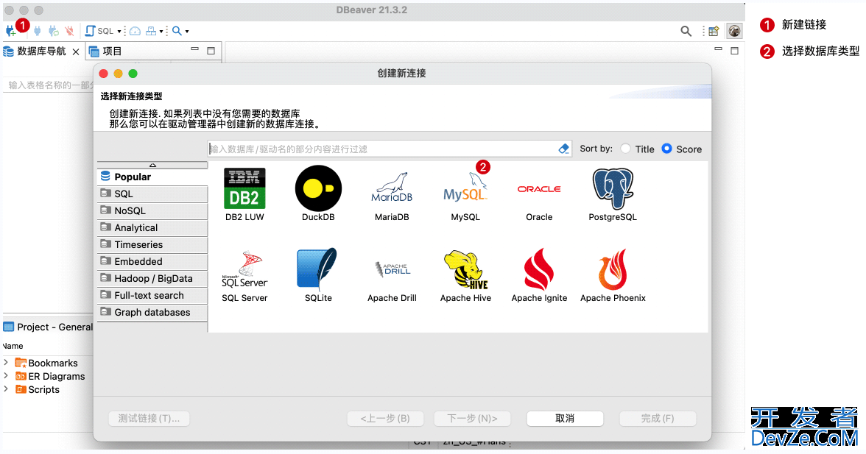866x454 pixels.
Task: Click the blue search magnifier in toolbar
Action: [x=177, y=31]
